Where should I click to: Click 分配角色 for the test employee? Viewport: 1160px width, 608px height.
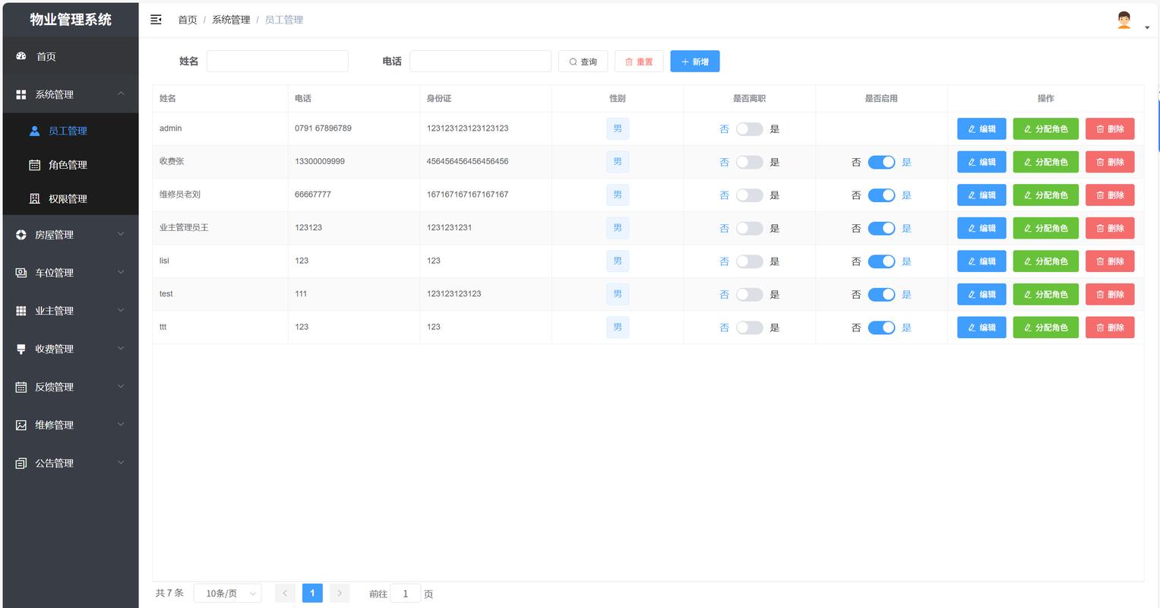1045,294
